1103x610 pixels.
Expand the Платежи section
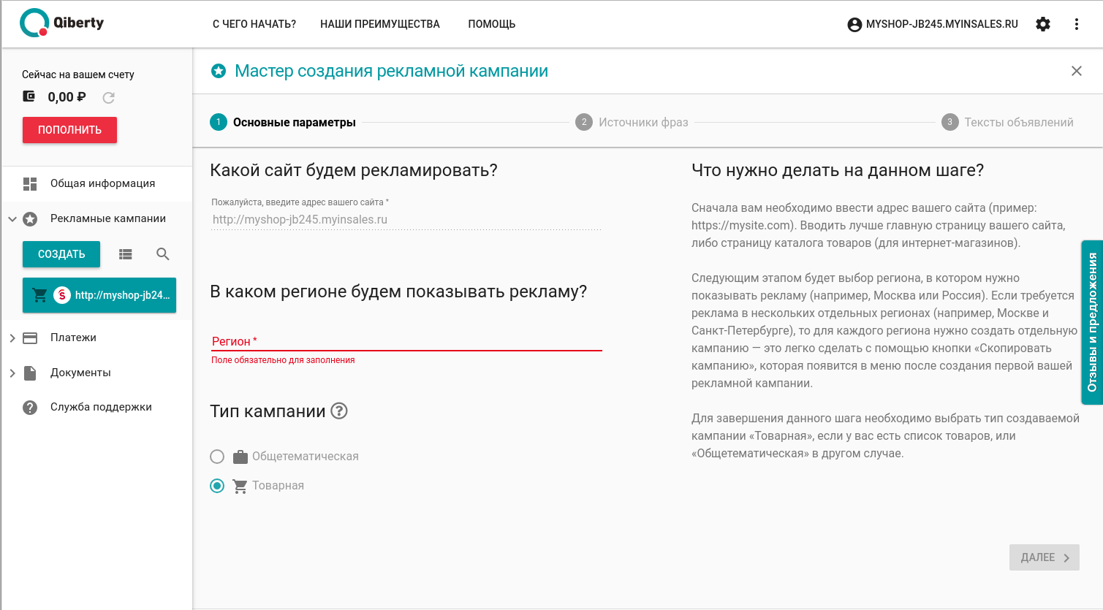click(12, 338)
